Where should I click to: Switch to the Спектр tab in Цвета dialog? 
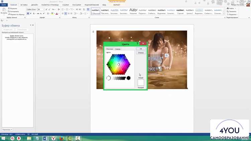point(118,49)
